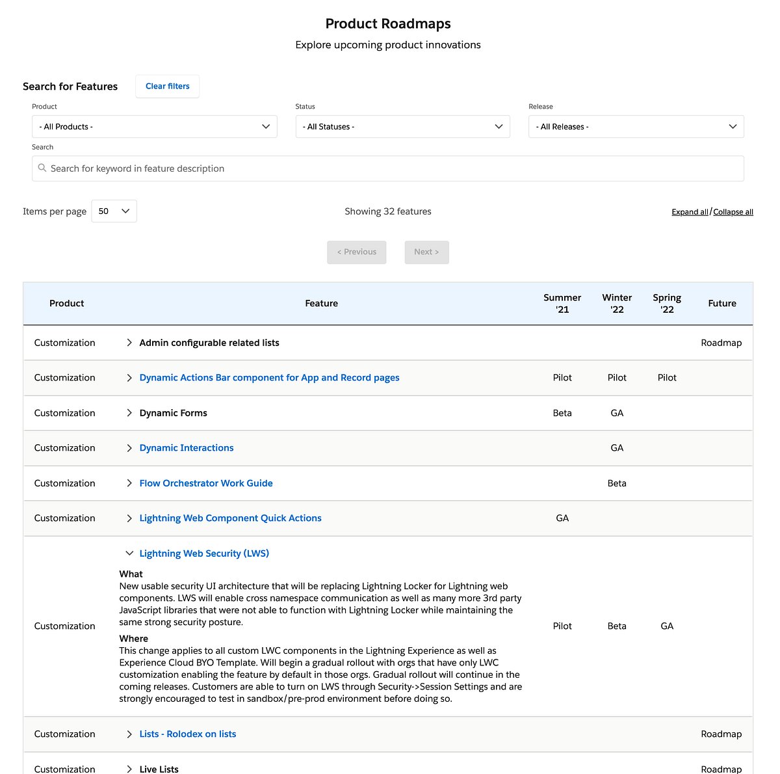Click the Expand all link
The height and width of the screenshot is (774, 780).
[690, 211]
